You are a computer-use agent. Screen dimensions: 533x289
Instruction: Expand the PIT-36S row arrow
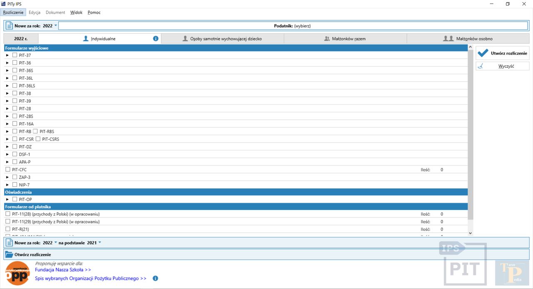pos(7,70)
